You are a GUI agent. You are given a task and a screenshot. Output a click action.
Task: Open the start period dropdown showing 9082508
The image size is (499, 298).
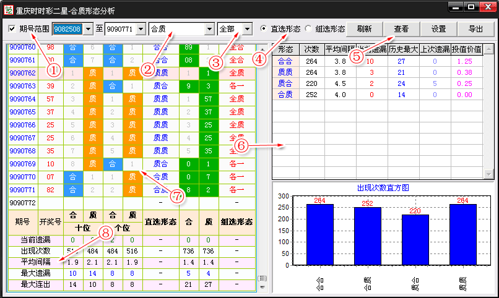[x=87, y=29]
